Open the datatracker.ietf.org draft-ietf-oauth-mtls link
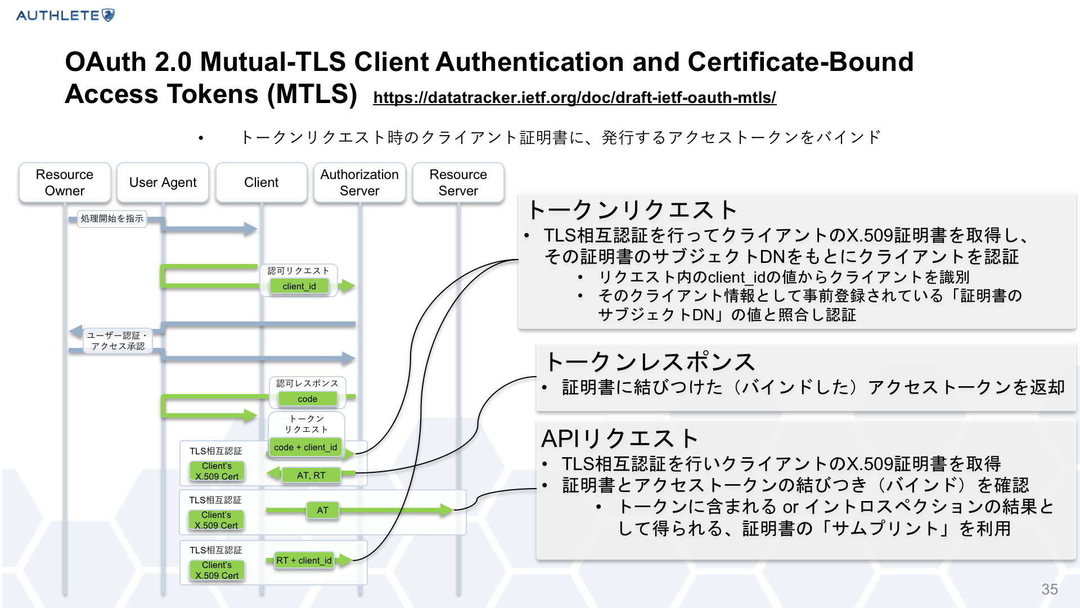 coord(574,97)
